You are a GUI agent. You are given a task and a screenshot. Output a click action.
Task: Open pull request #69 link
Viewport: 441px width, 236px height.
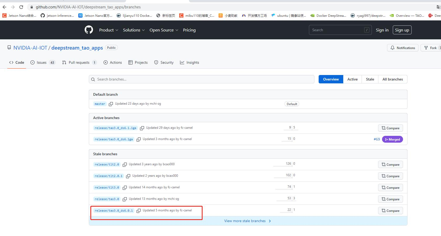point(377,139)
